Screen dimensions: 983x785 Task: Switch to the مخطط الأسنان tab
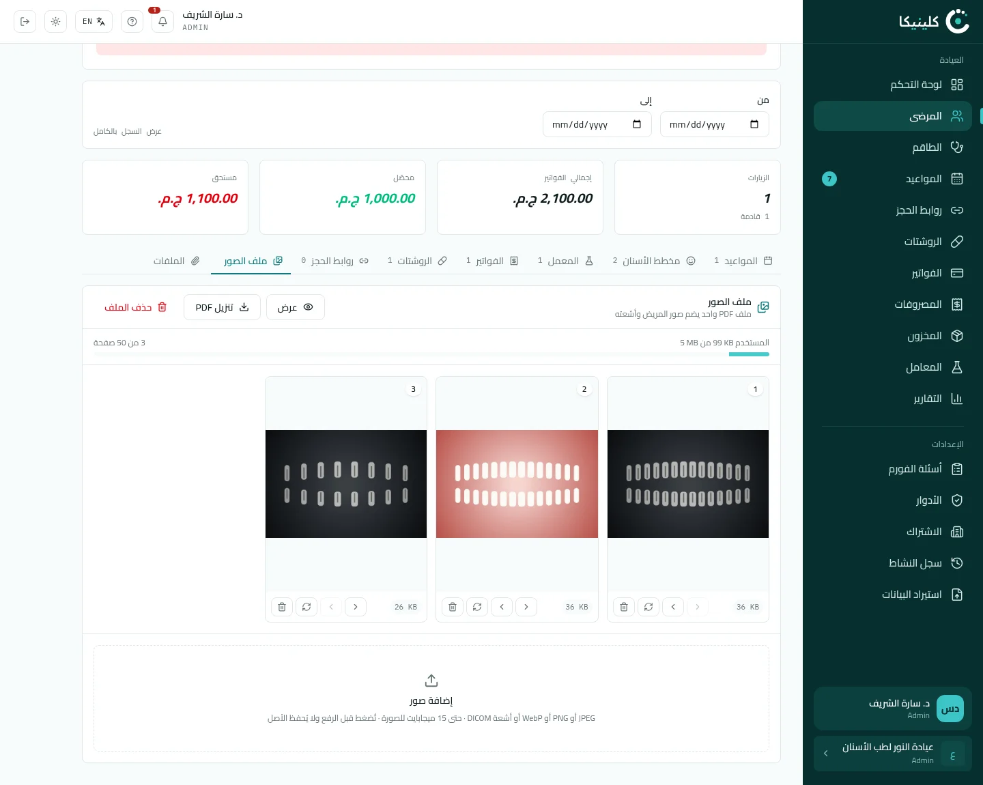(x=654, y=261)
